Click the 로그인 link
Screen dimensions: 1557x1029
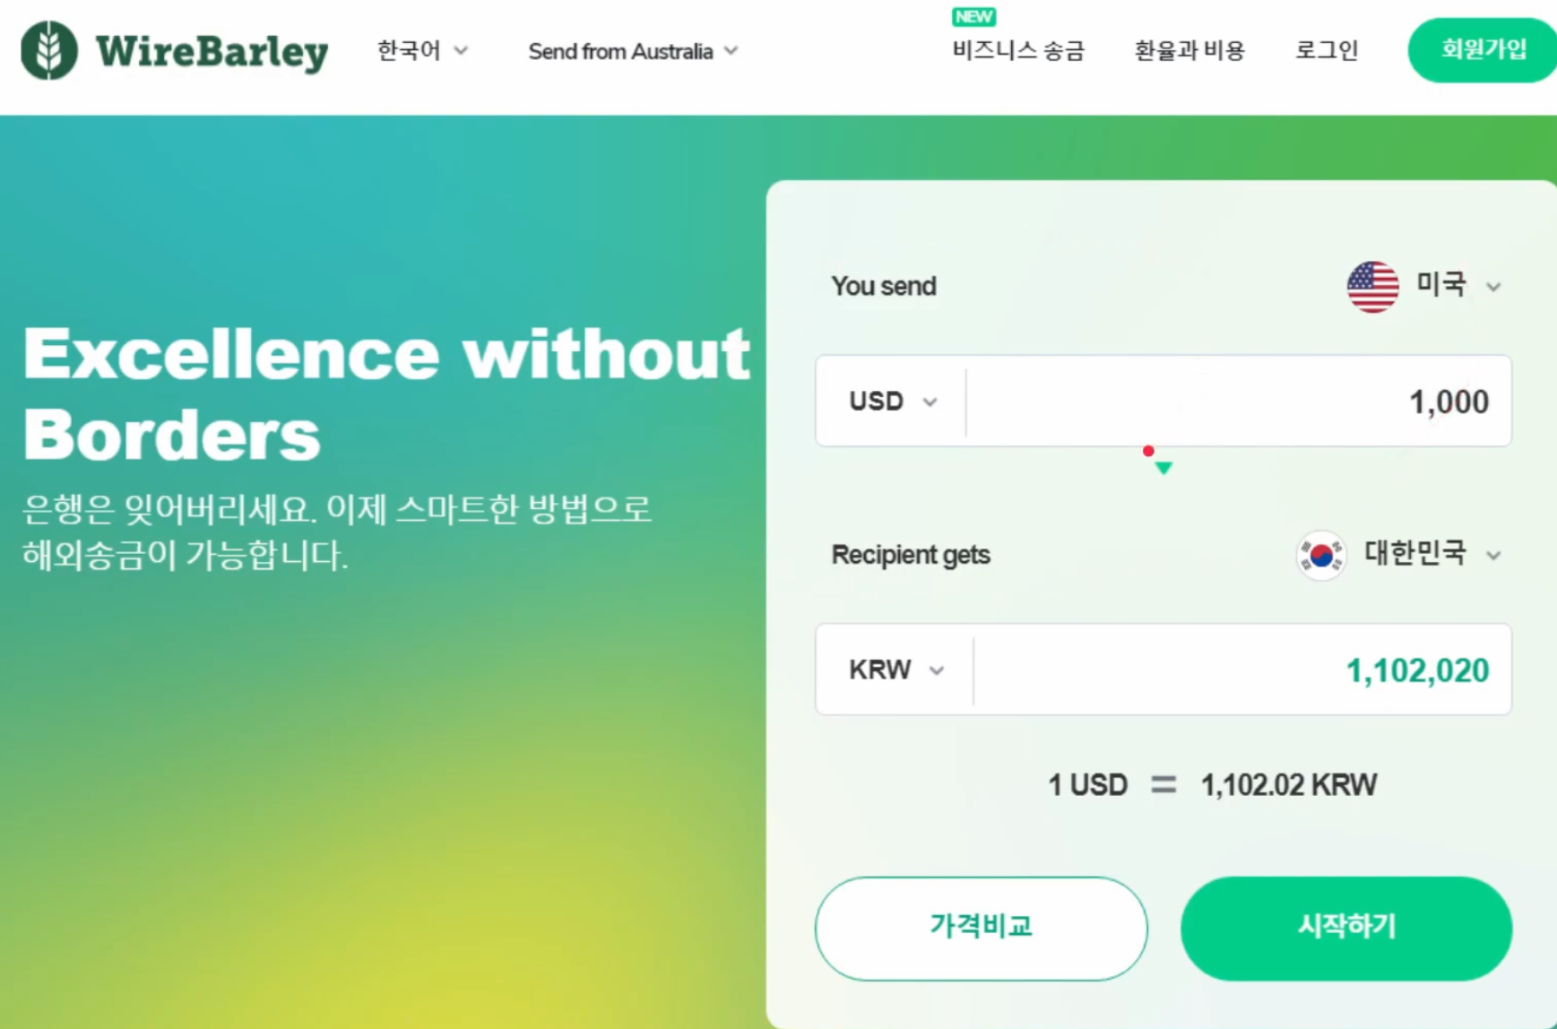pyautogui.click(x=1326, y=51)
